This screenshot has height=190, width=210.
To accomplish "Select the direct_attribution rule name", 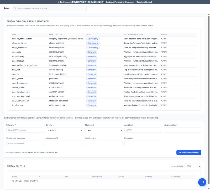I will pyautogui.click(x=22, y=39).
